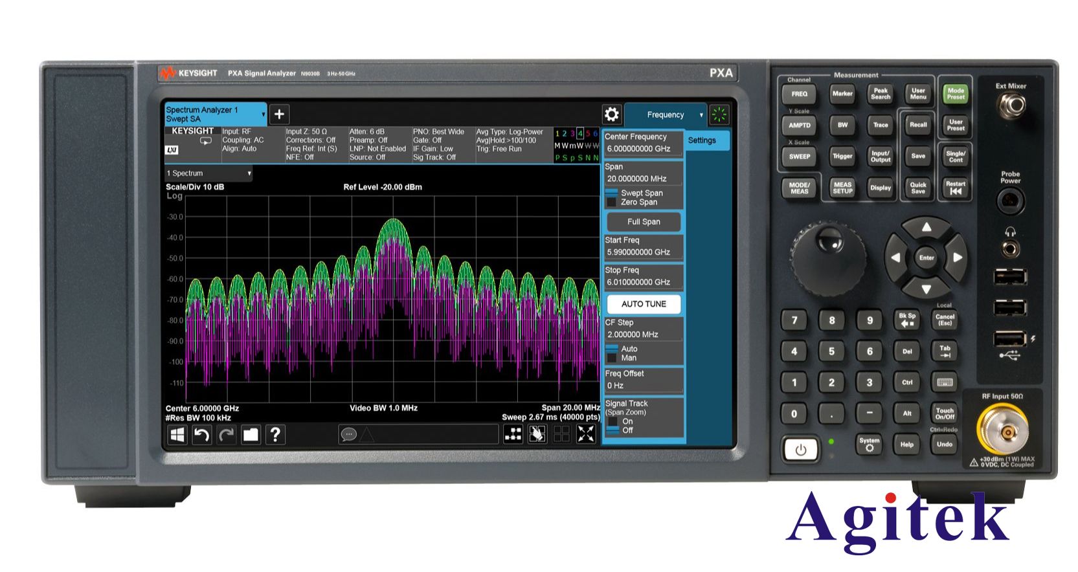Turn Signal Track On
This screenshot has width=1078, height=572.
click(x=620, y=421)
